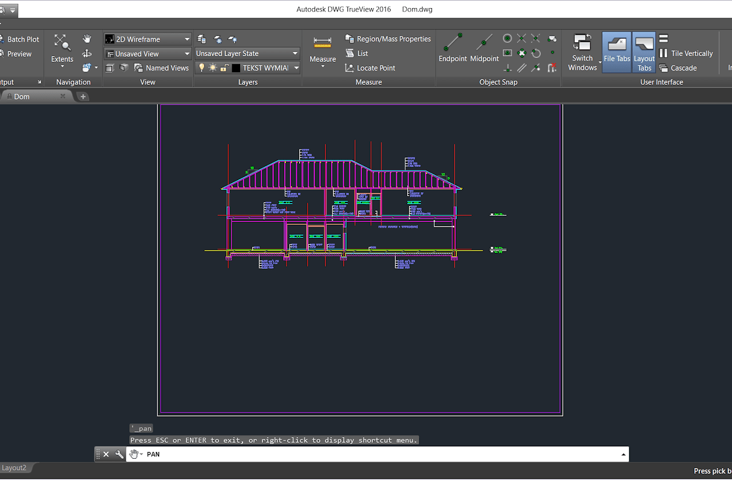Toggle the layer lock padlock icon

[x=224, y=68]
